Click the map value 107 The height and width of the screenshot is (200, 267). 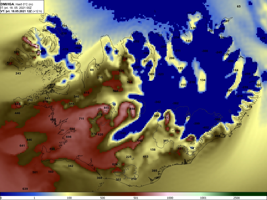tap(227, 21)
